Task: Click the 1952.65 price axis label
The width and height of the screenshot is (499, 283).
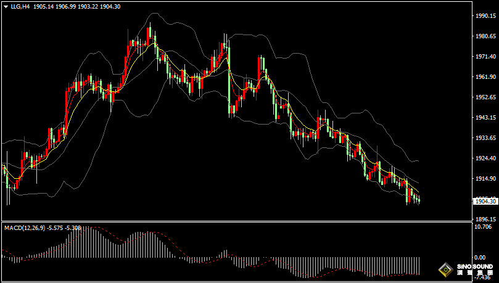Action: pyautogui.click(x=486, y=97)
